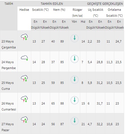This screenshot has width=125, height=134.
Task: Click wind direction arrow for 26 Mayıs
Action: (x=75, y=100)
